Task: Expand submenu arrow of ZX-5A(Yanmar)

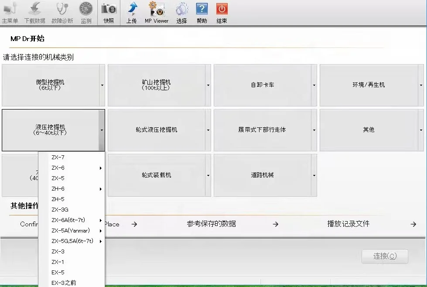Action: pyautogui.click(x=101, y=231)
